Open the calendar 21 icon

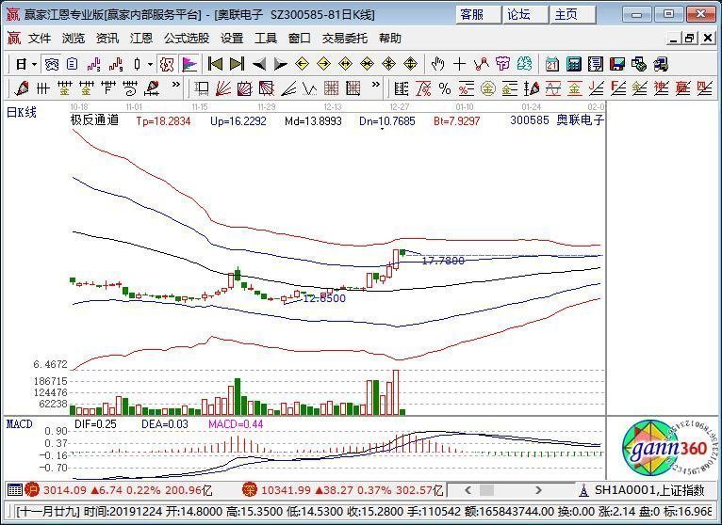[551, 64]
